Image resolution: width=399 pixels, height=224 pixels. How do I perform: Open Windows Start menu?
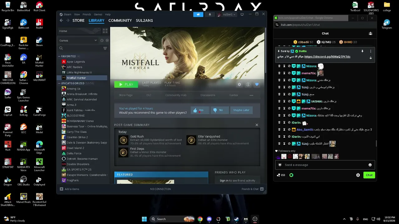pyautogui.click(x=144, y=219)
